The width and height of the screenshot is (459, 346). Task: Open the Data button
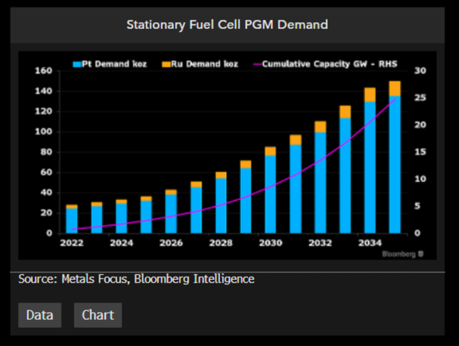[40, 315]
